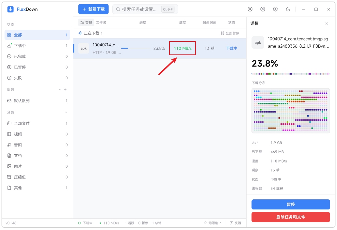This screenshot has height=230, width=337.
Task: Open settings via the gear icon
Action: (275, 9)
